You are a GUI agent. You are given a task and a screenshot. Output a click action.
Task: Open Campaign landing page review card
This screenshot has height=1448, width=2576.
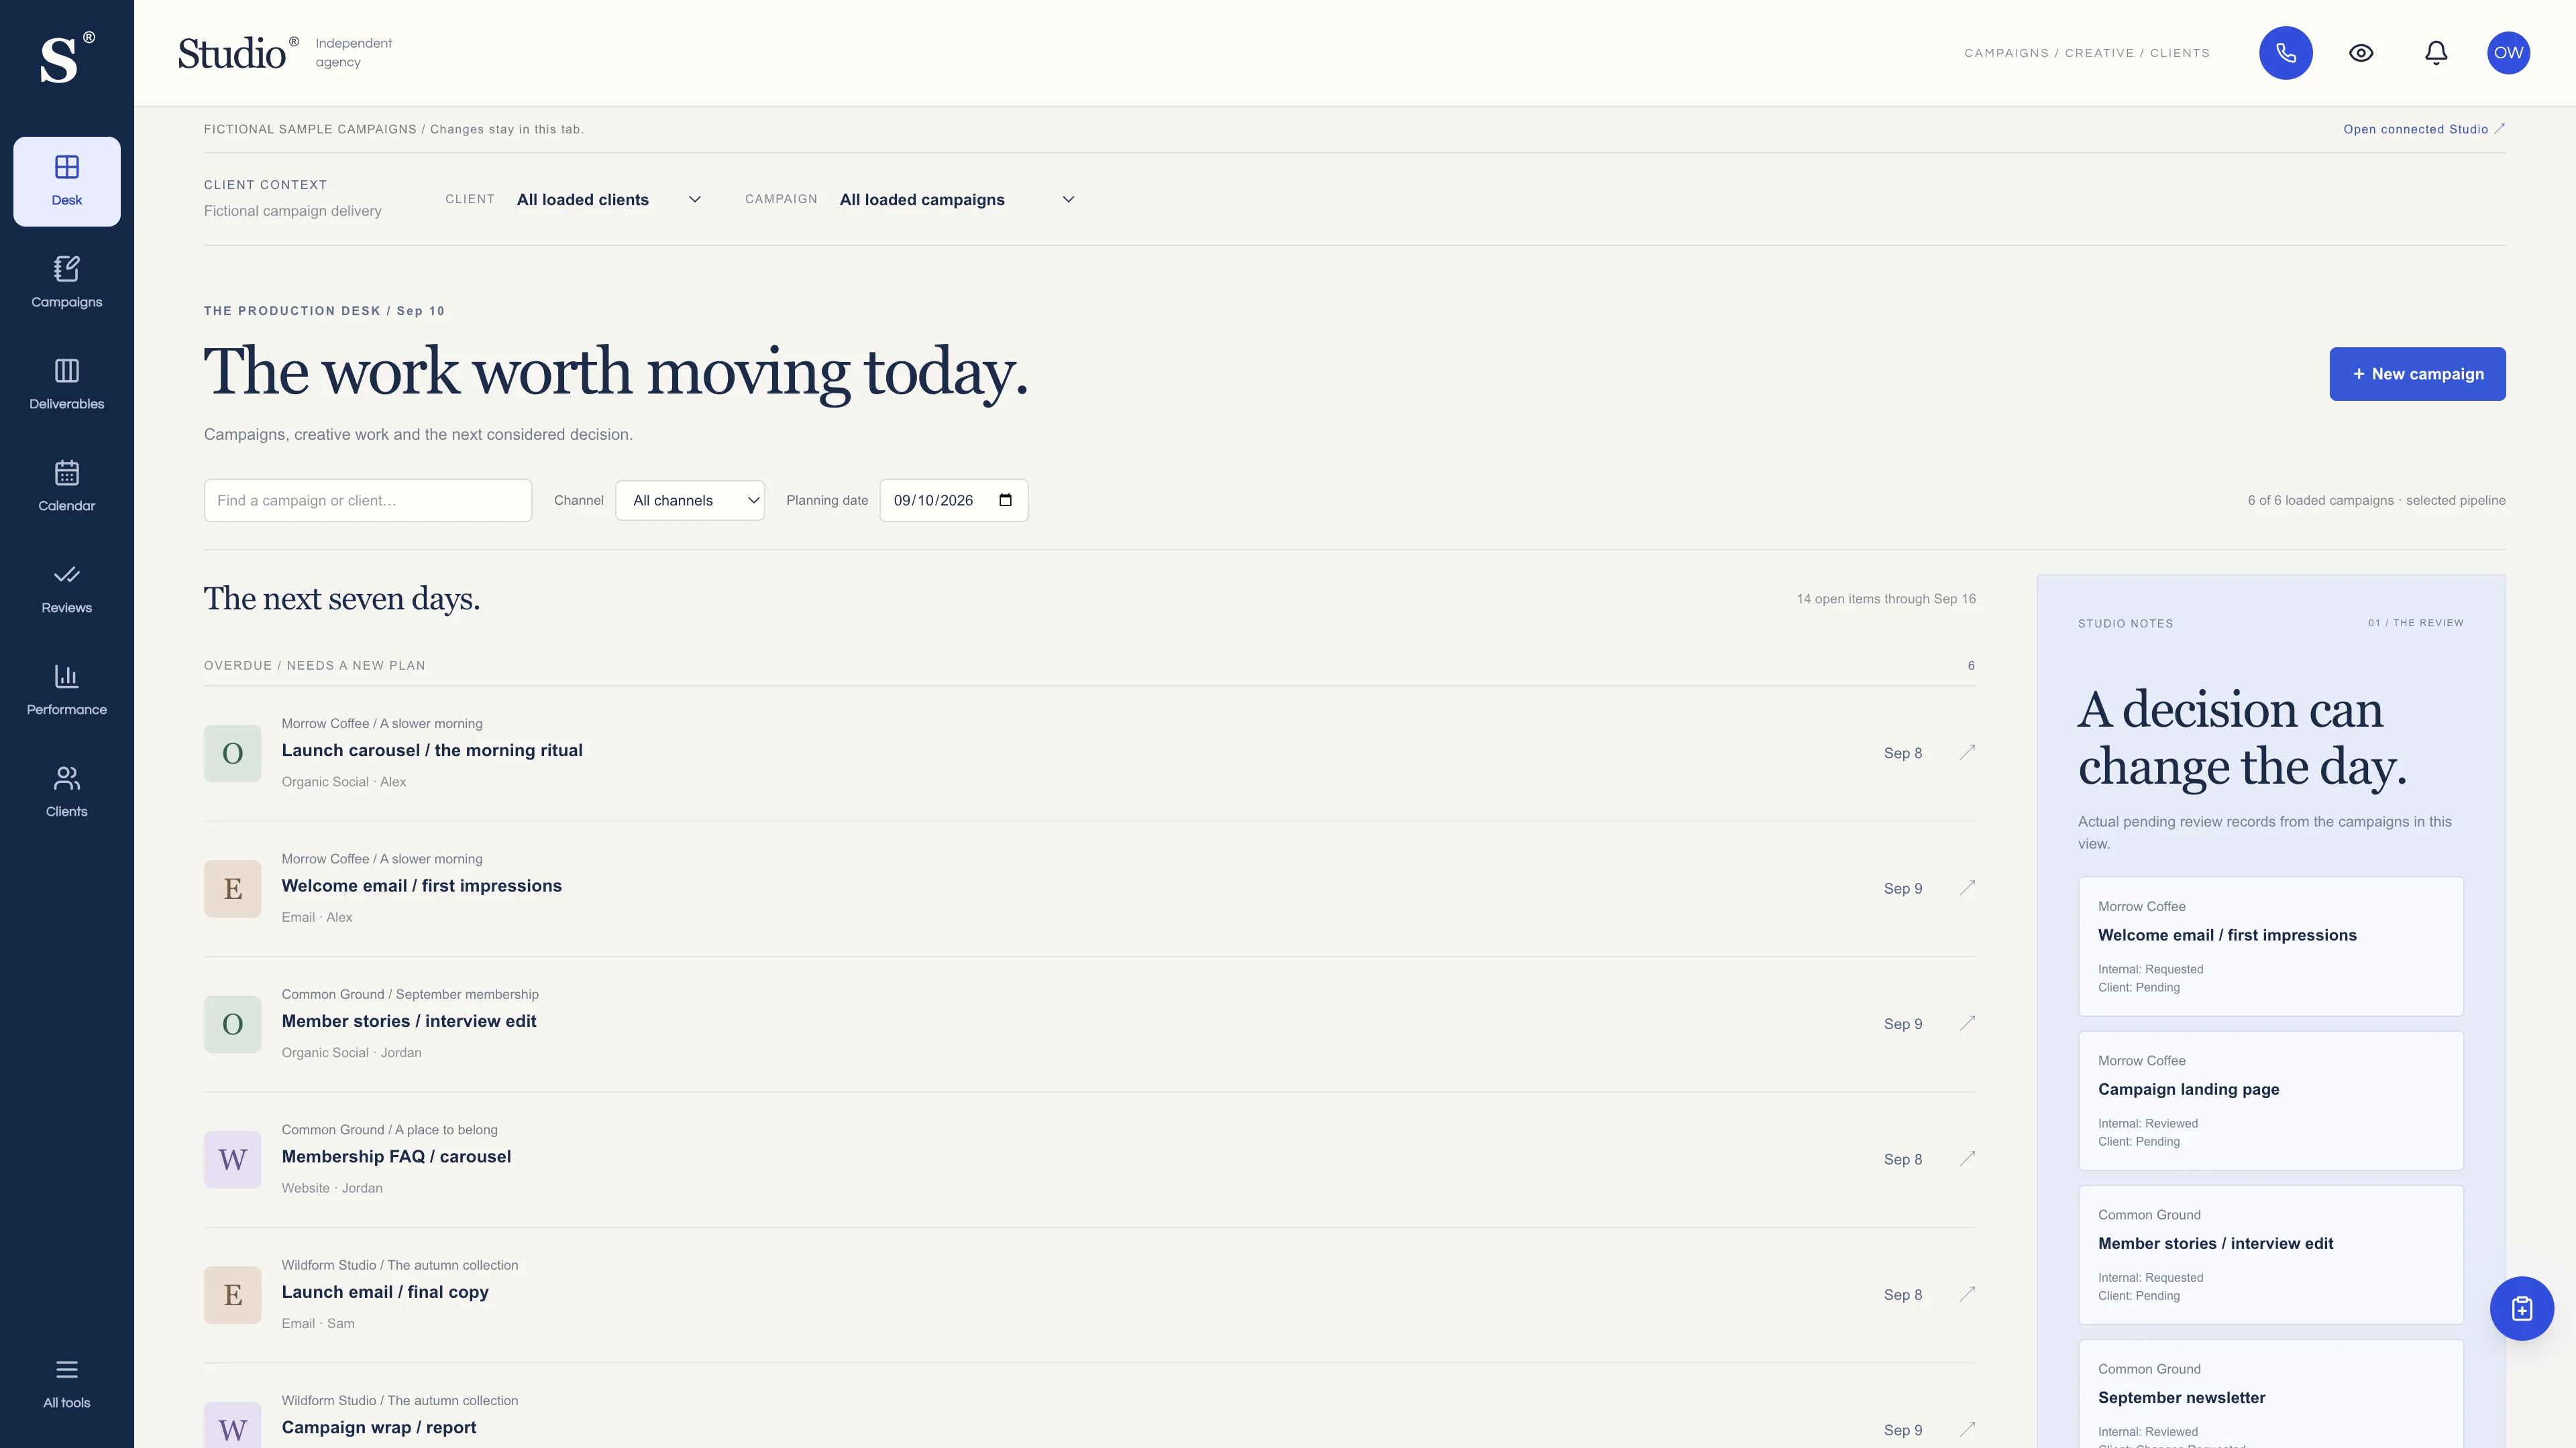[x=2270, y=1100]
